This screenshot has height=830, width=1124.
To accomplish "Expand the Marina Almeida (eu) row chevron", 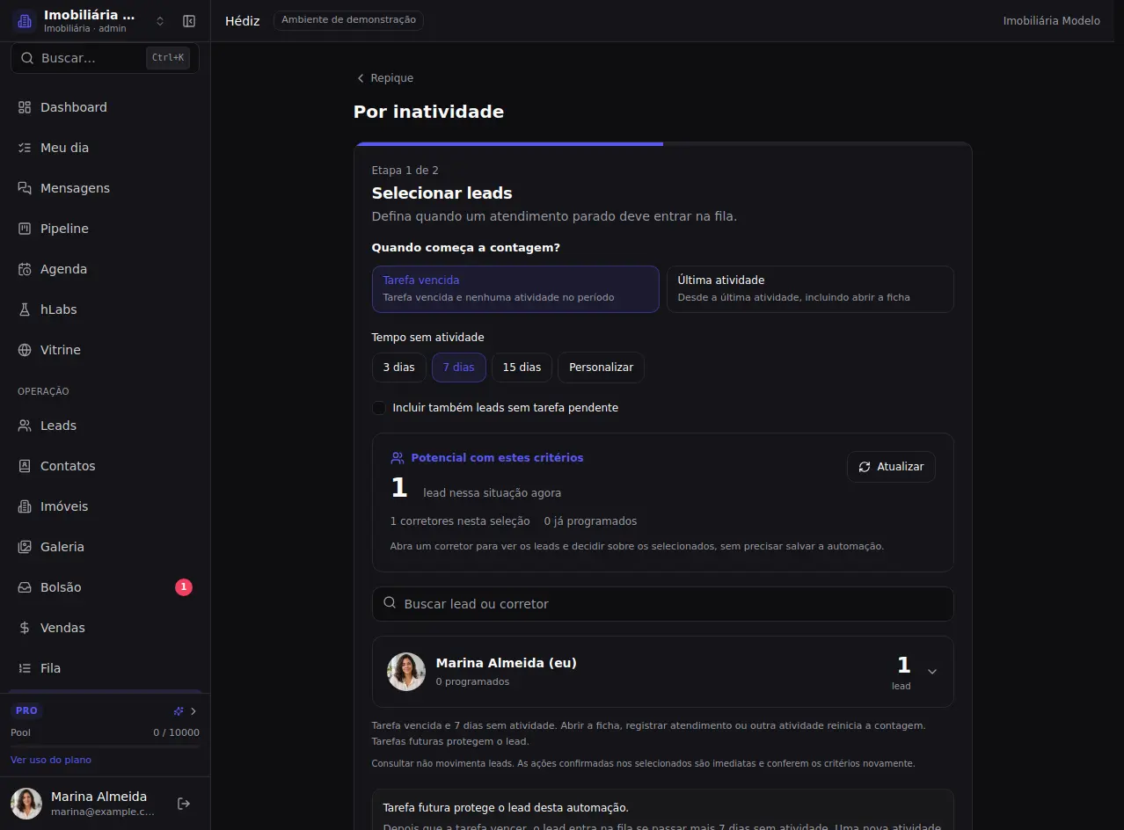I will click(932, 672).
